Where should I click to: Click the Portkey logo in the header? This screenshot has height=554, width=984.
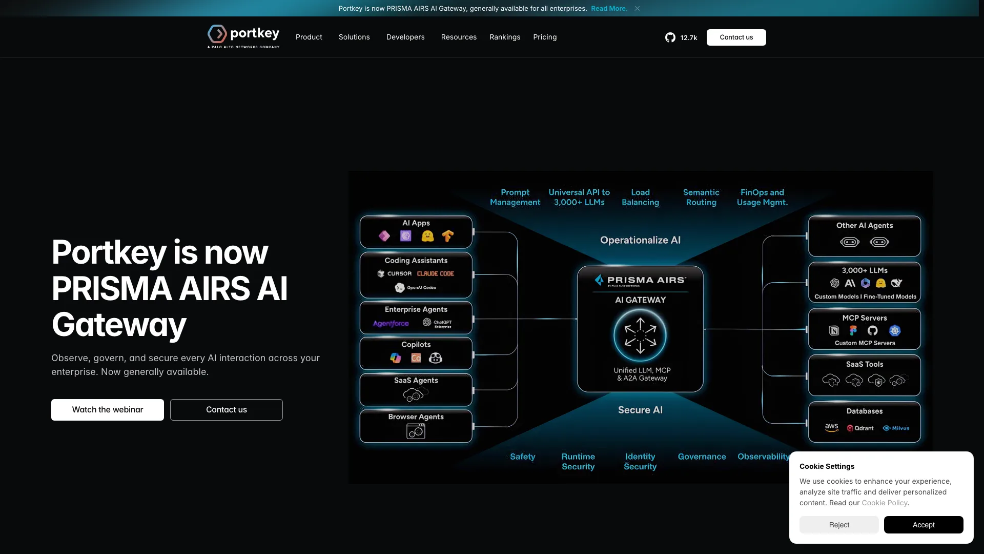pyautogui.click(x=243, y=36)
